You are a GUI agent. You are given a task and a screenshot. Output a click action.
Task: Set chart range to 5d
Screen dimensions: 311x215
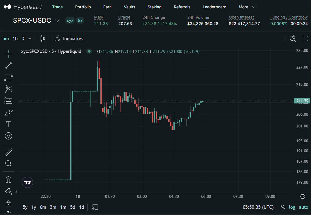click(x=73, y=207)
